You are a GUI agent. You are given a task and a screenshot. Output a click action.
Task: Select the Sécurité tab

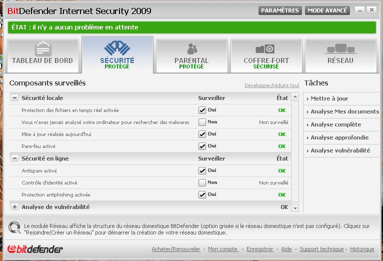pyautogui.click(x=117, y=54)
